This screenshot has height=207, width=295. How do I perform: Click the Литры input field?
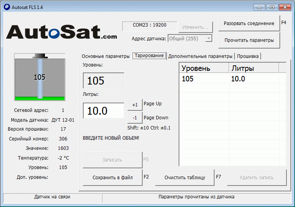coord(104,111)
